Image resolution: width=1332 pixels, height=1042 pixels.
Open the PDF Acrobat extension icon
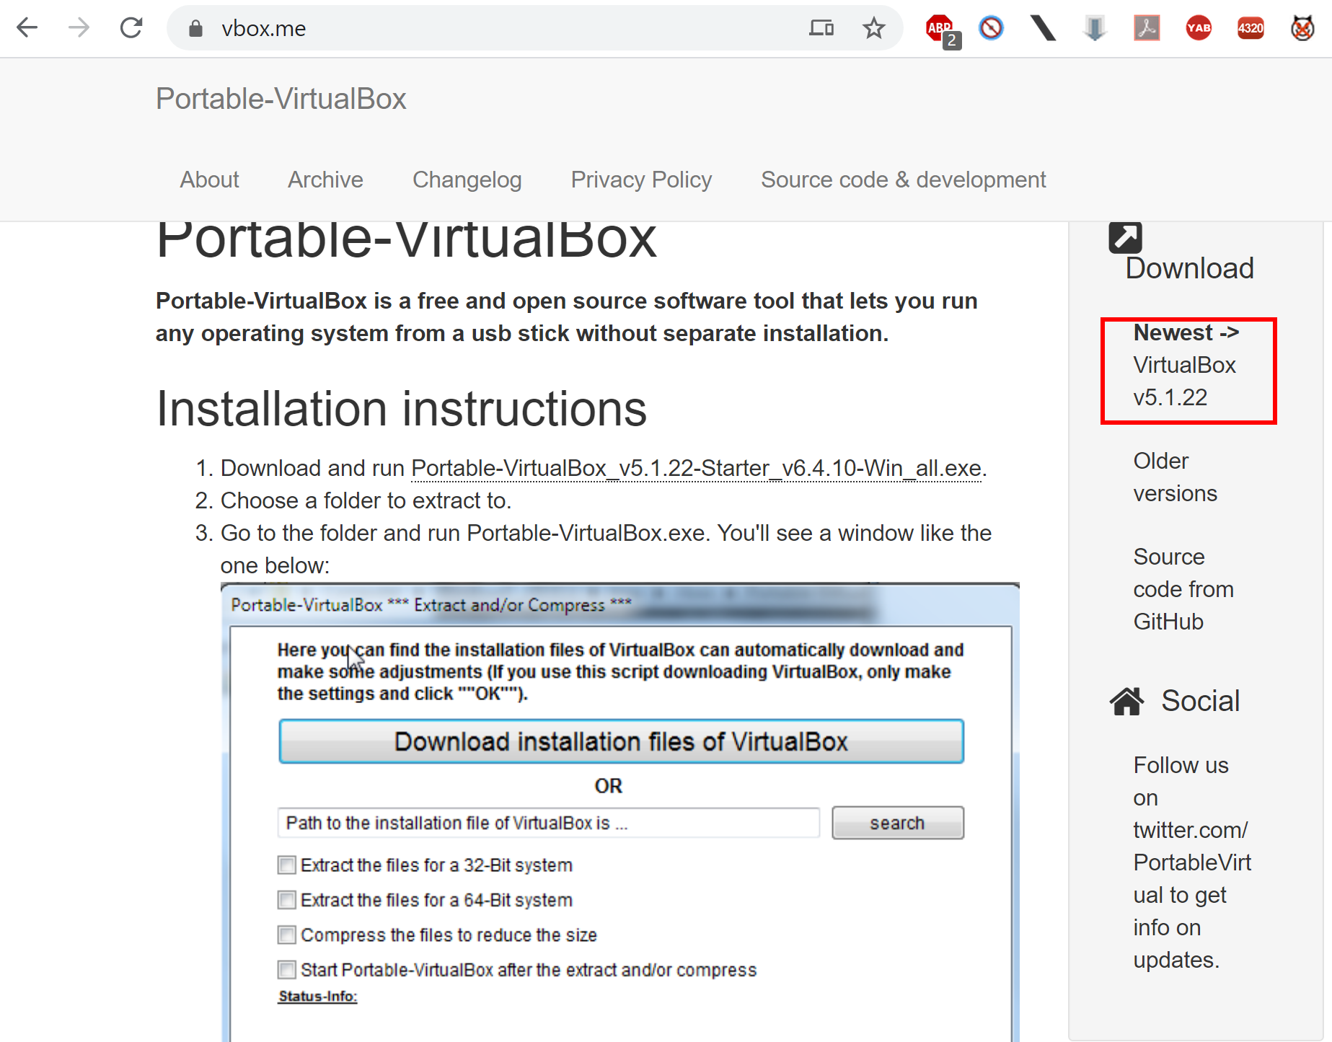1147,28
